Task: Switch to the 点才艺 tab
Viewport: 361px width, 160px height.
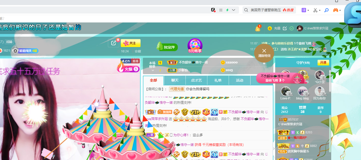Action: click(x=196, y=80)
